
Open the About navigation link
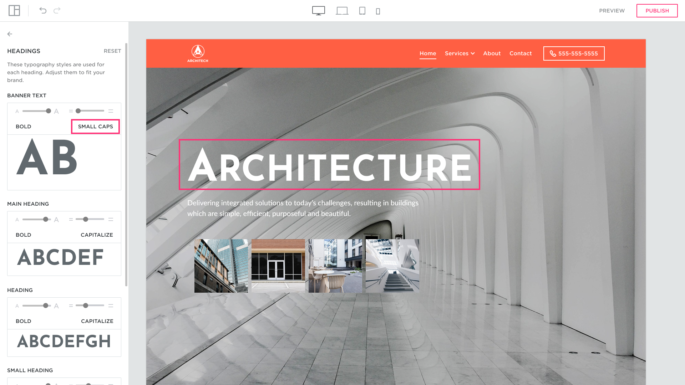coord(492,53)
